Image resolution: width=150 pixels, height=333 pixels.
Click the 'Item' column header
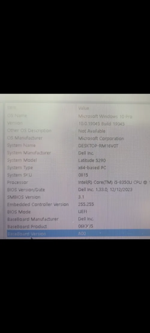tap(11, 108)
